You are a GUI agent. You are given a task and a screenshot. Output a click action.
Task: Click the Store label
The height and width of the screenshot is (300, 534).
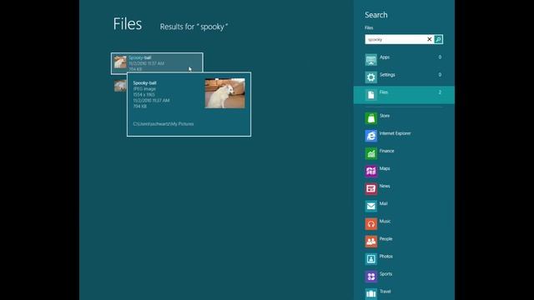click(x=385, y=116)
